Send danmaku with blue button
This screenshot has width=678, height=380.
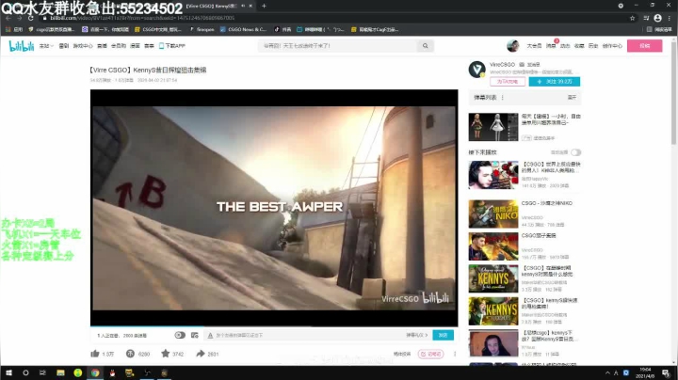pyautogui.click(x=443, y=335)
